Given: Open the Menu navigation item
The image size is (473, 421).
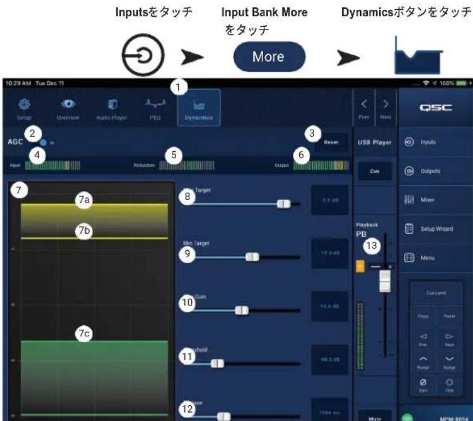Looking at the screenshot, I should (435, 257).
